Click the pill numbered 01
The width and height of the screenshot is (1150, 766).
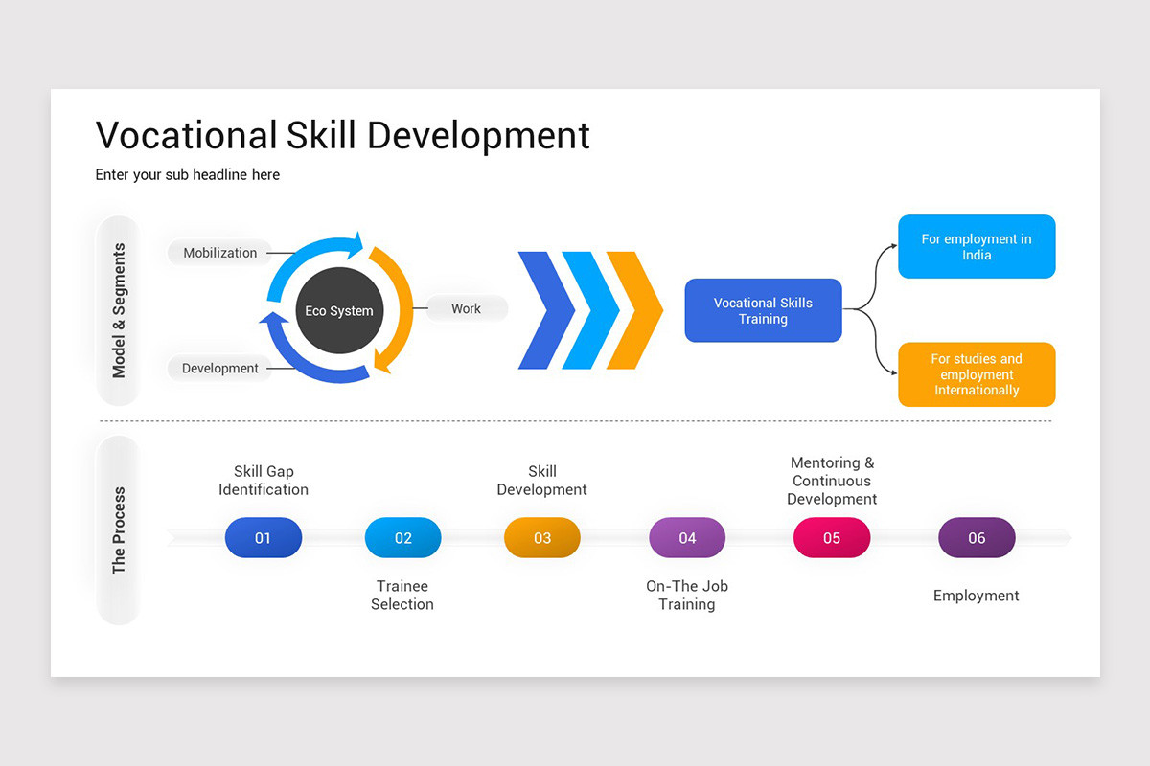(x=263, y=537)
